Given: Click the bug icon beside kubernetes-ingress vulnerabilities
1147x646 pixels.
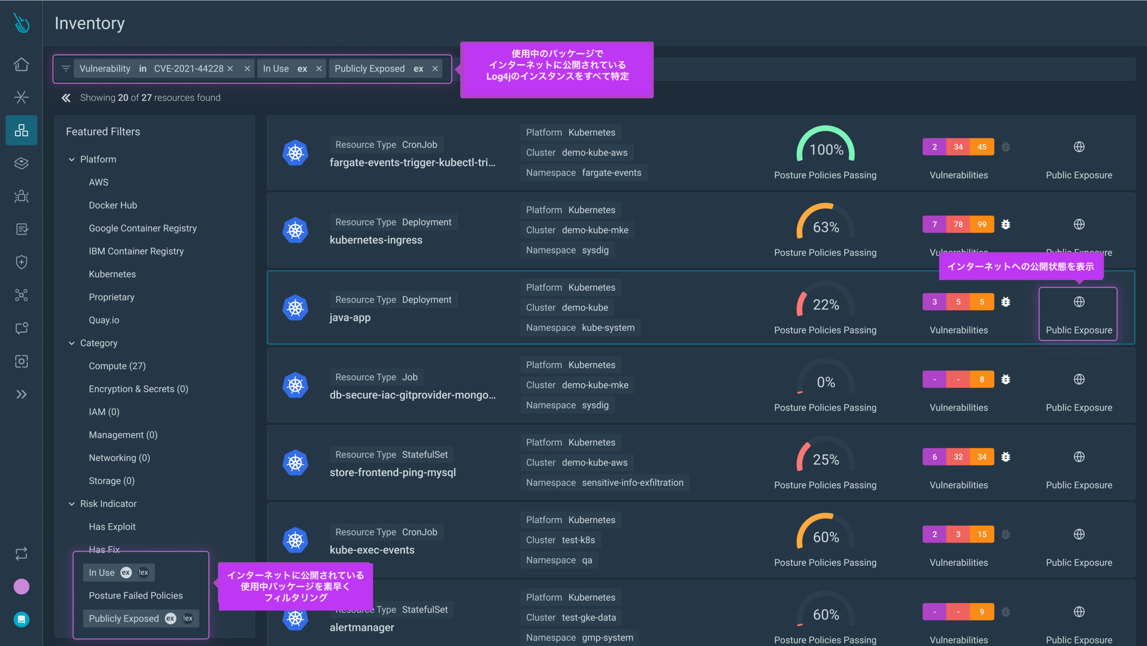Looking at the screenshot, I should [1006, 224].
